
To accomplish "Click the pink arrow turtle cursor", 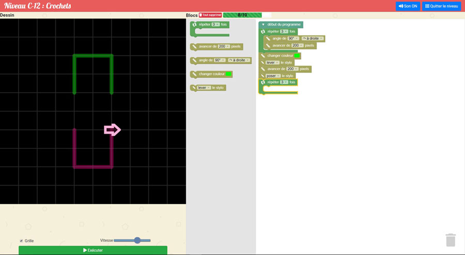I will pos(112,130).
